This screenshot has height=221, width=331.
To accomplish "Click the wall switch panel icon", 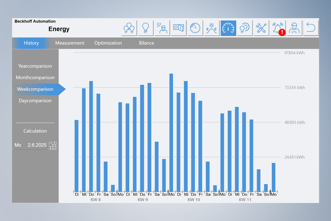I will point(178,28).
